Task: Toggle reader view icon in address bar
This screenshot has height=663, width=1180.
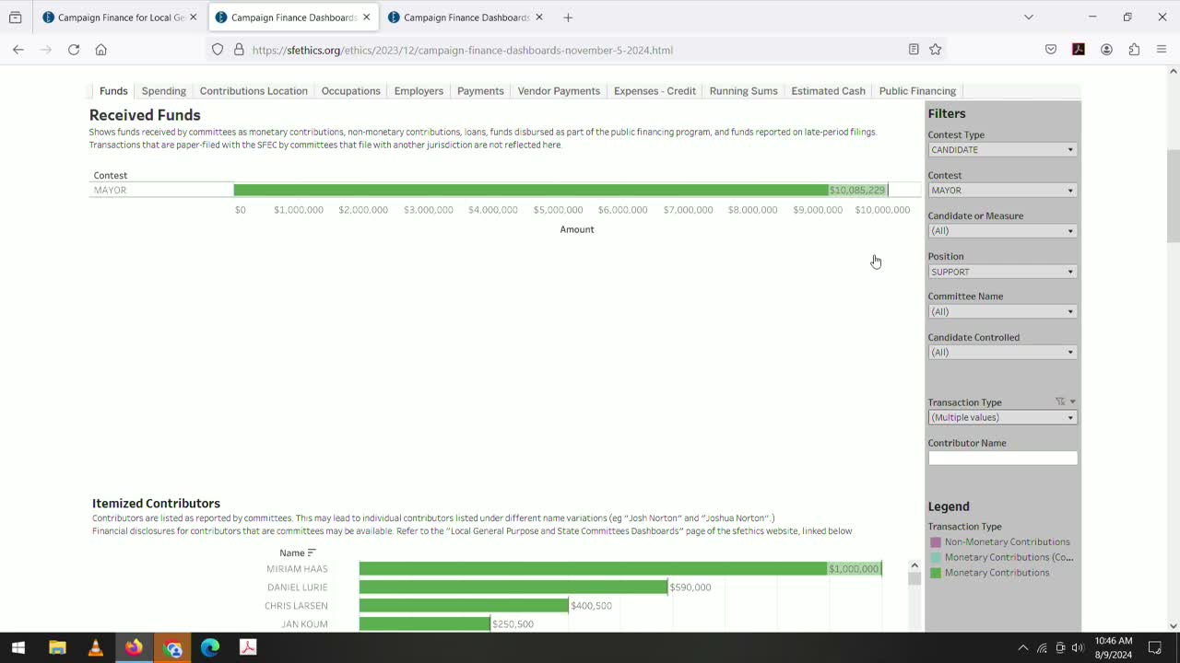Action: pos(914,50)
